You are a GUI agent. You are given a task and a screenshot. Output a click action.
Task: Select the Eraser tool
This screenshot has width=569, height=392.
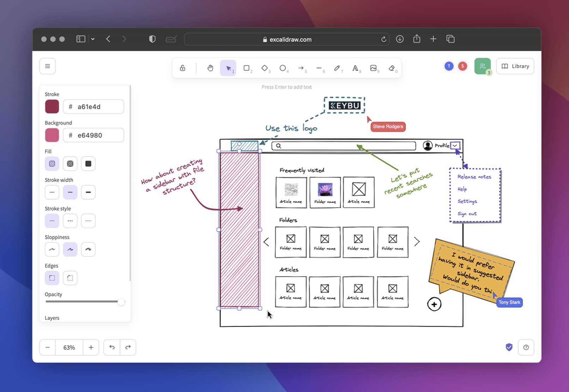[392, 68]
